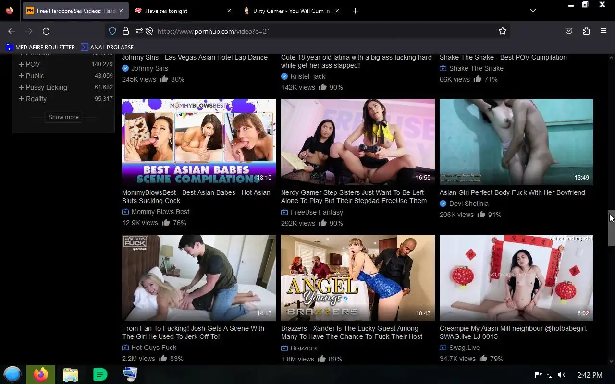Open site permissions icon in address bar

click(139, 31)
